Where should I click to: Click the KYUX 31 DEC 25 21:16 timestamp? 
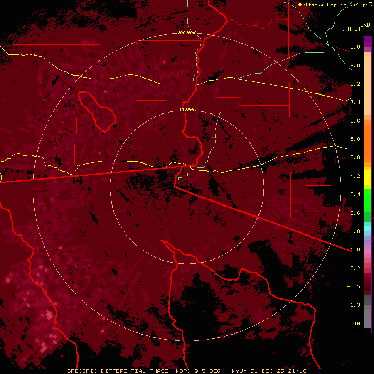(x=269, y=371)
